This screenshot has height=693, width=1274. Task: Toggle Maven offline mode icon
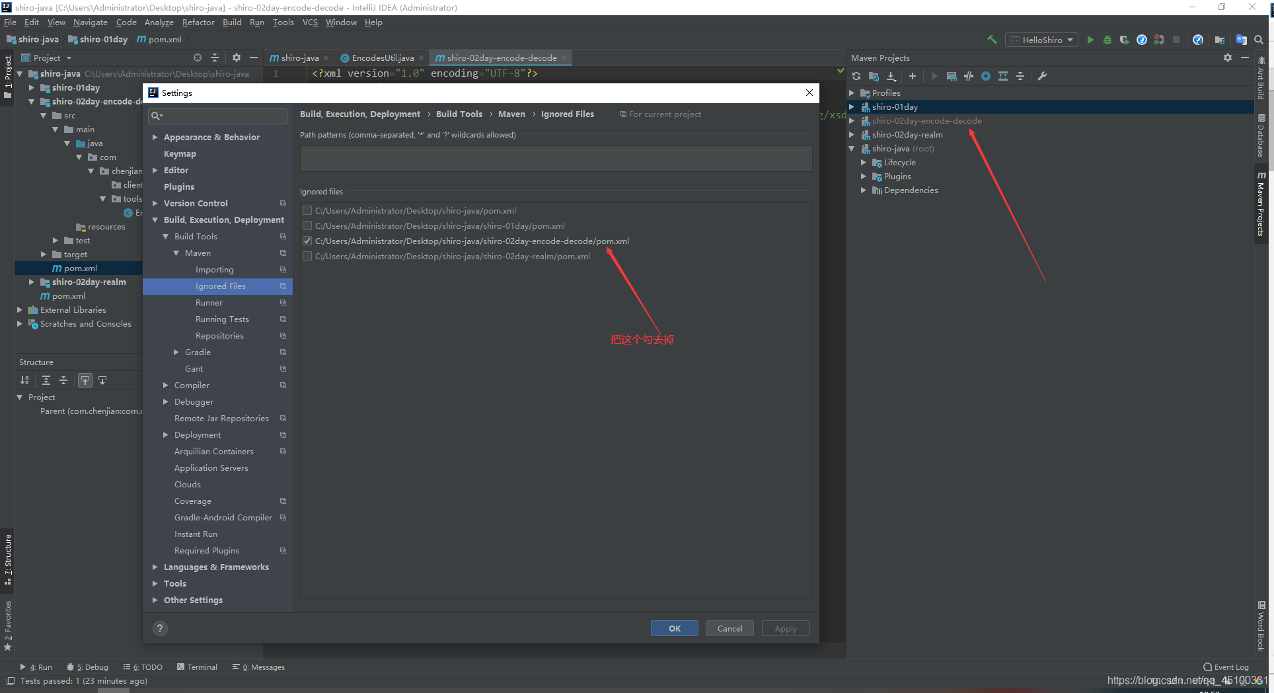[969, 76]
